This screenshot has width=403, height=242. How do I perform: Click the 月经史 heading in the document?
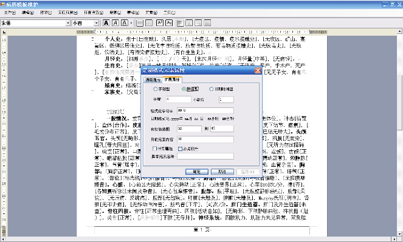(112, 59)
